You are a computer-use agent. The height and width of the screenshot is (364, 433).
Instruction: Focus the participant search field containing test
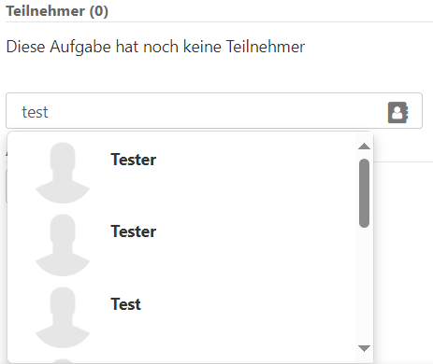[214, 110]
